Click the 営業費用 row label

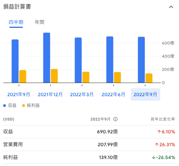13,144
